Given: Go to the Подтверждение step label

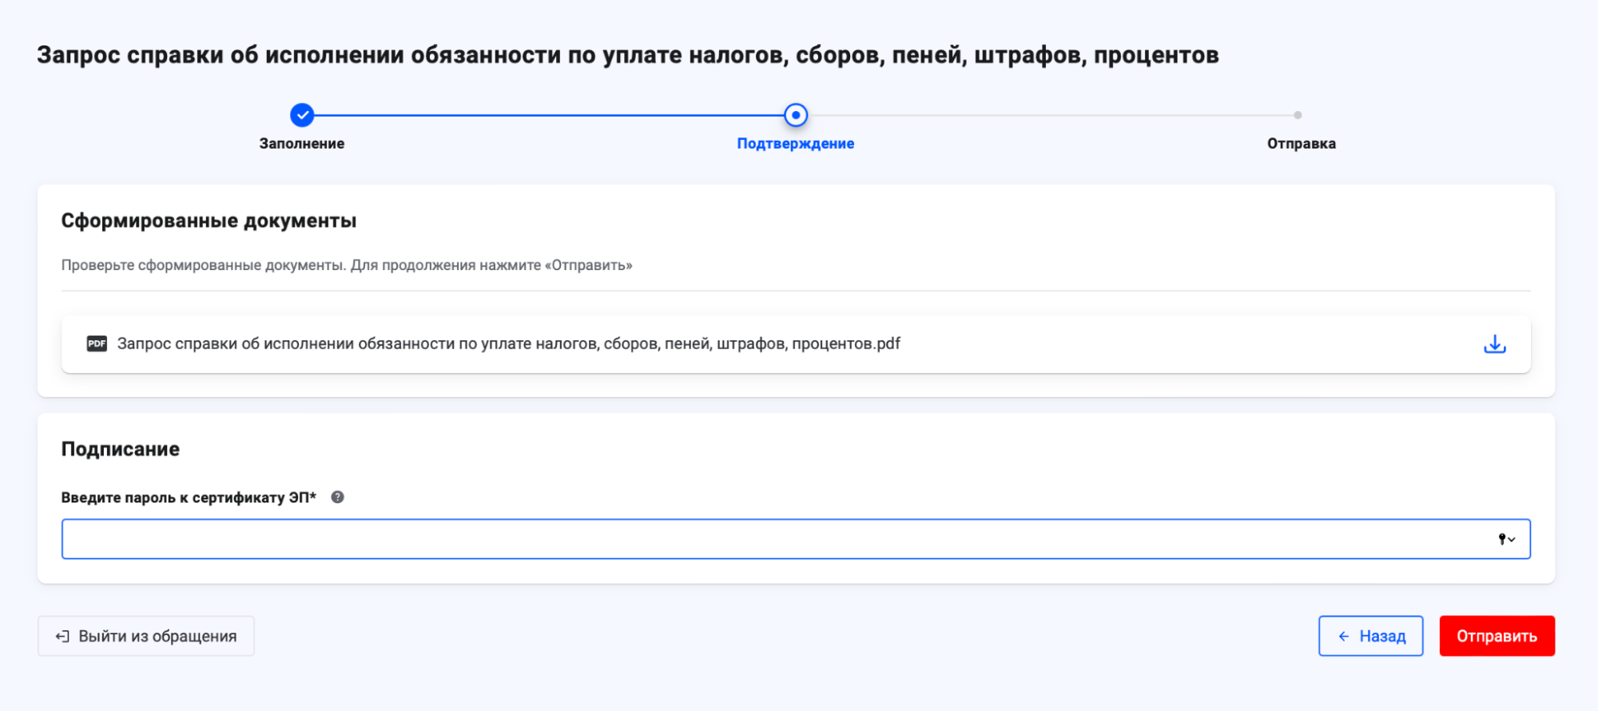Looking at the screenshot, I should [796, 144].
